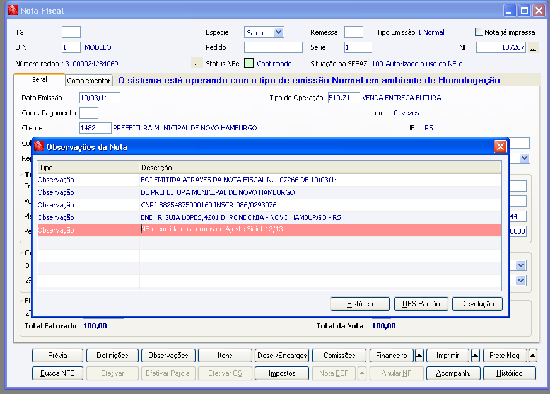Screen dimensions: 550x394
Task: Click the Histórico button in bottom bar
Action: [x=509, y=373]
